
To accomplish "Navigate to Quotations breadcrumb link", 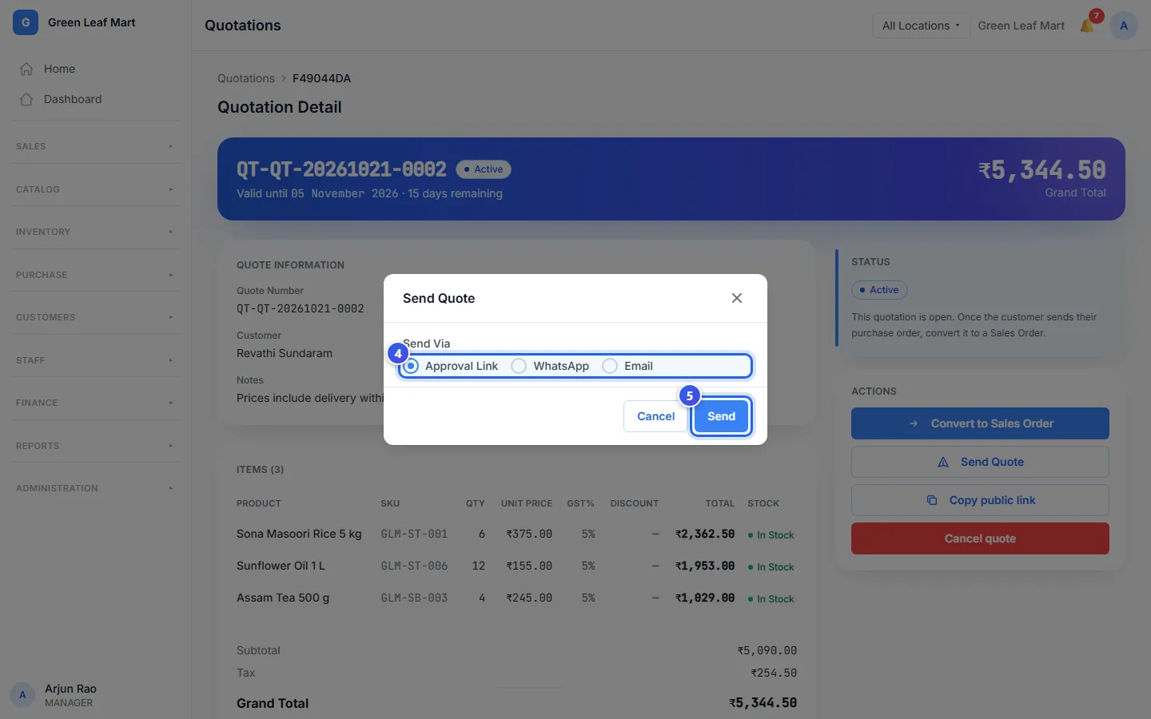I will pyautogui.click(x=246, y=78).
